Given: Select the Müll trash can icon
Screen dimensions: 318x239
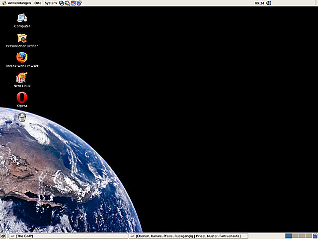Looking at the screenshot, I should pos(22,118).
